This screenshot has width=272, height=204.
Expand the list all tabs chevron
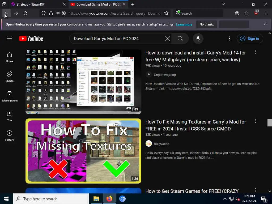point(223,4)
